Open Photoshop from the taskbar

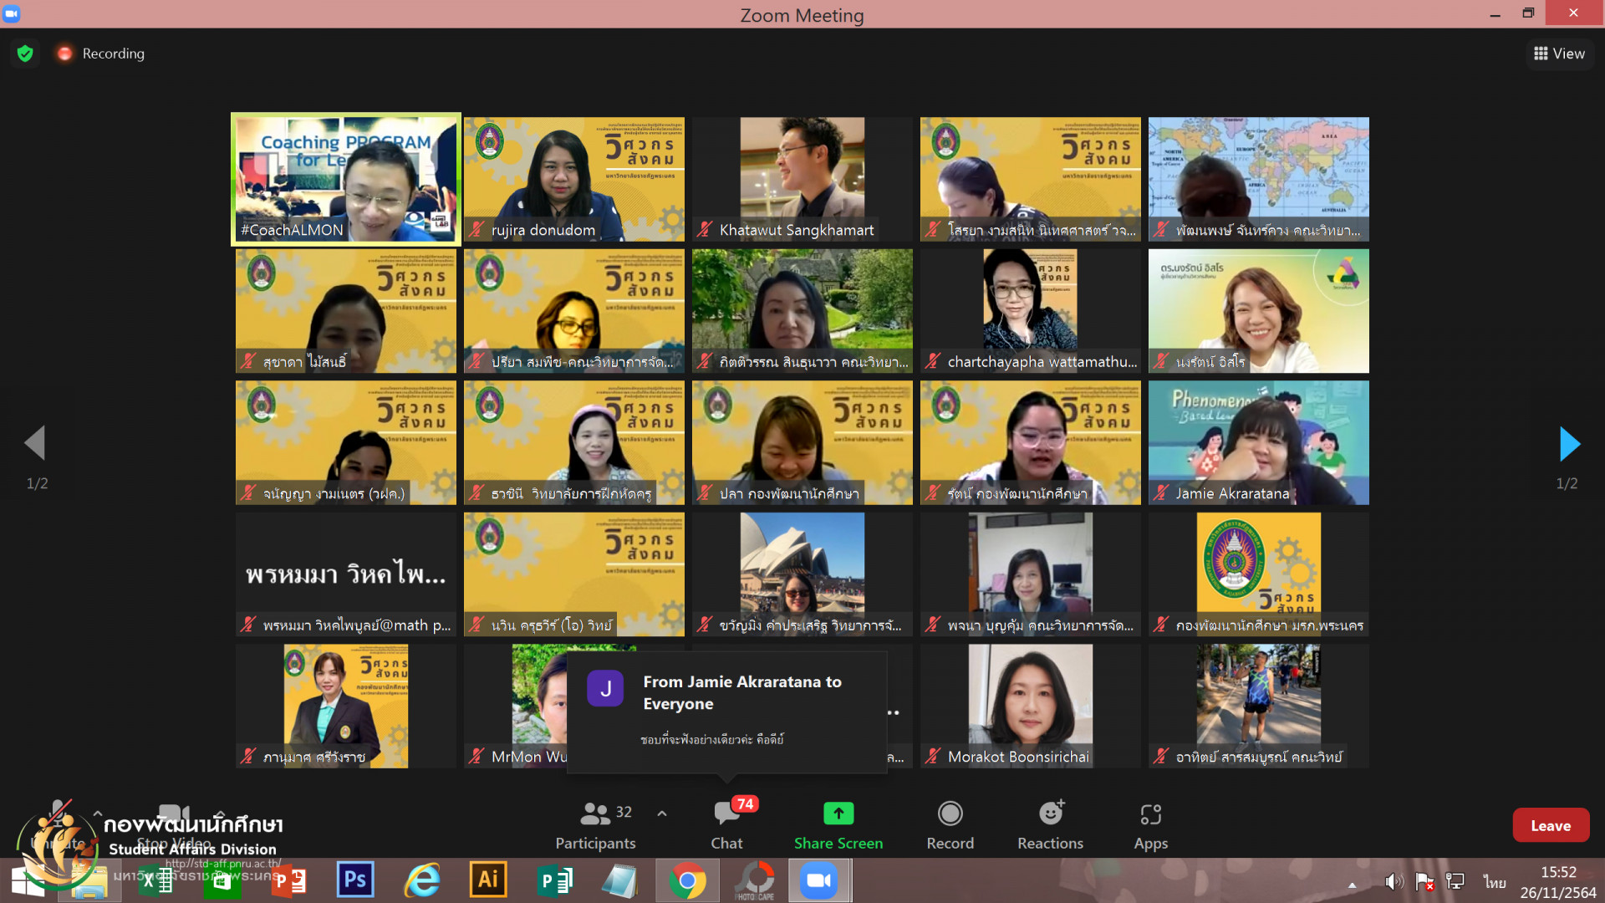pos(354,880)
